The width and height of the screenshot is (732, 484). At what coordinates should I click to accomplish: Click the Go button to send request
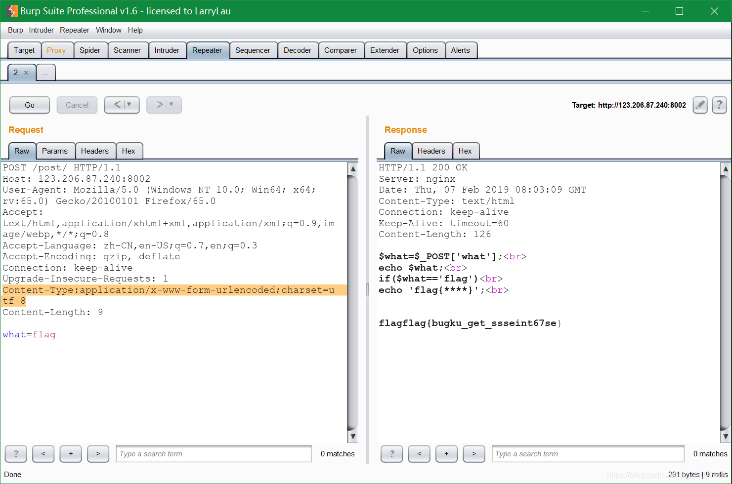pos(30,105)
